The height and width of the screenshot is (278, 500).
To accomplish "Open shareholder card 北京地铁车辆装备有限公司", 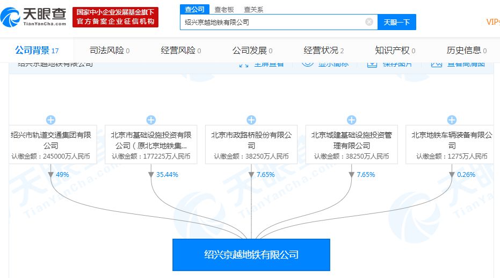I will [450, 145].
